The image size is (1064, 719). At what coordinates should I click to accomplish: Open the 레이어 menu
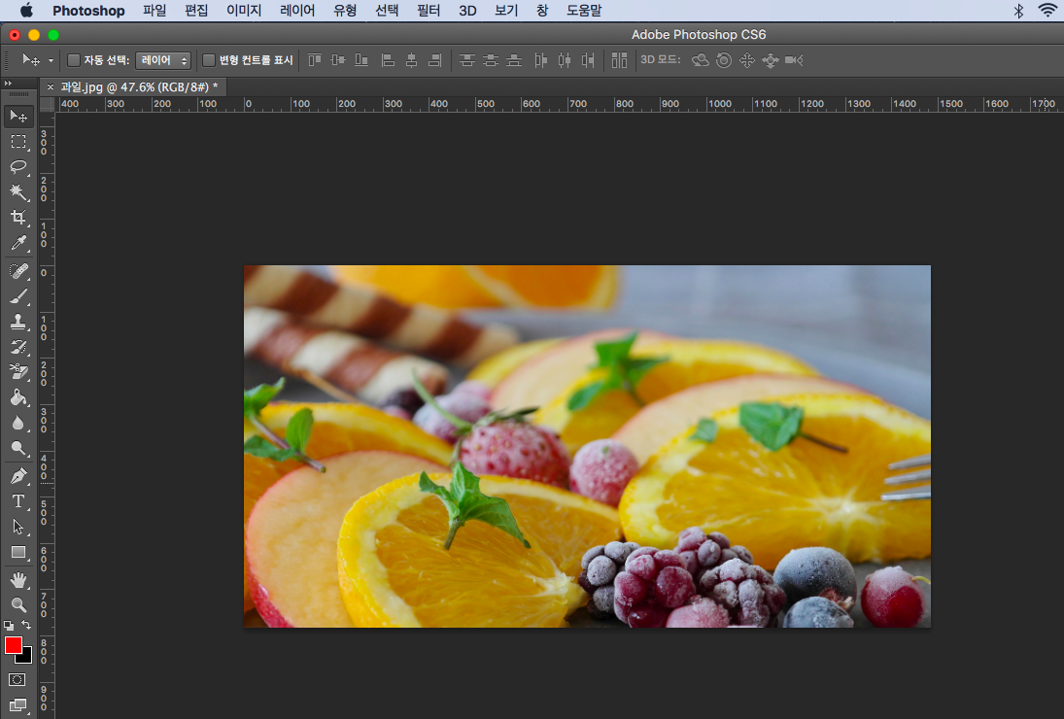click(297, 11)
